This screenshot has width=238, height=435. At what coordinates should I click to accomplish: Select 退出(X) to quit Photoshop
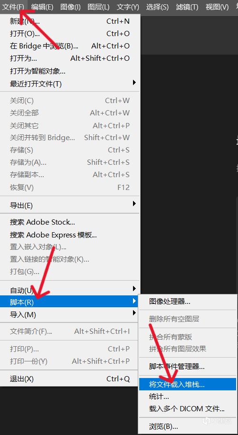tap(70, 378)
